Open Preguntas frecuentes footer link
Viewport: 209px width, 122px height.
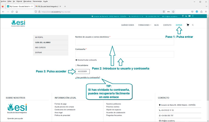coord(114,115)
